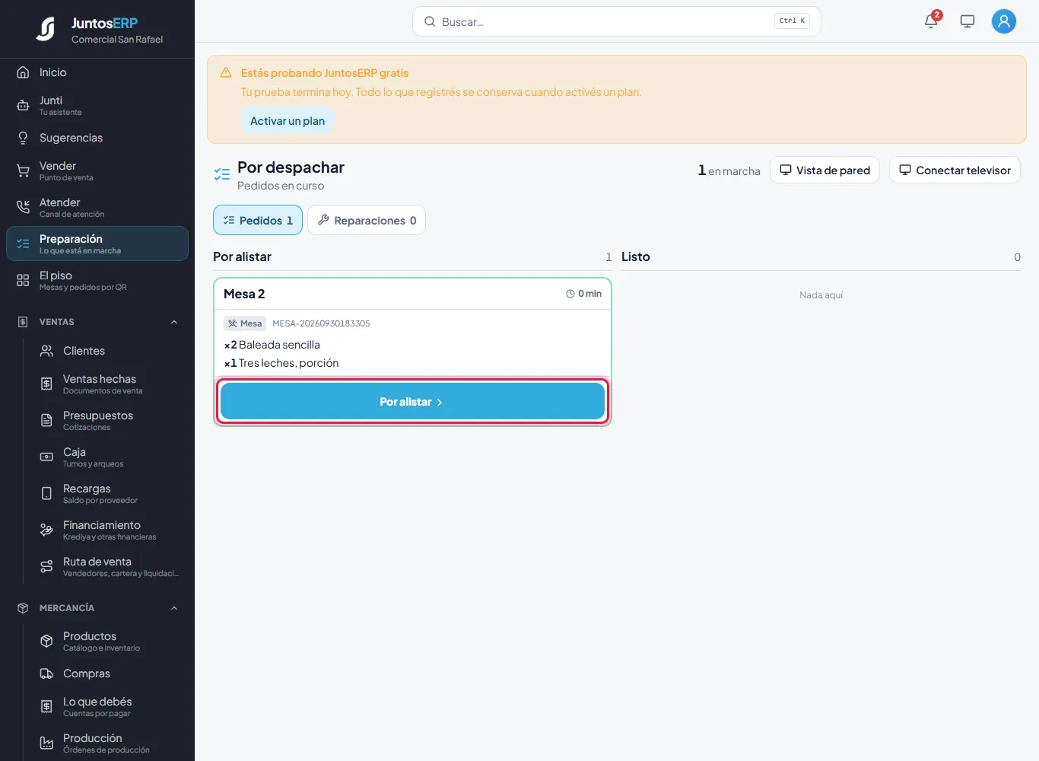Open the notifications bell
This screenshot has width=1039, height=761.
pyautogui.click(x=931, y=21)
